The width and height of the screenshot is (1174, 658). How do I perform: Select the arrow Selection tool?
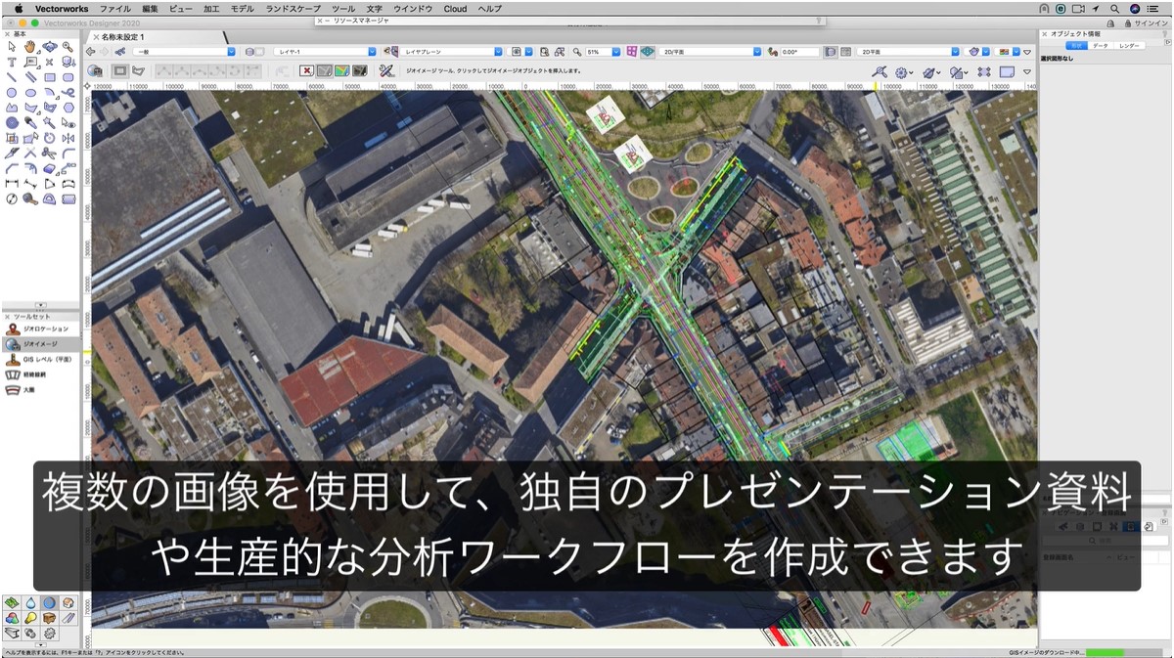12,46
